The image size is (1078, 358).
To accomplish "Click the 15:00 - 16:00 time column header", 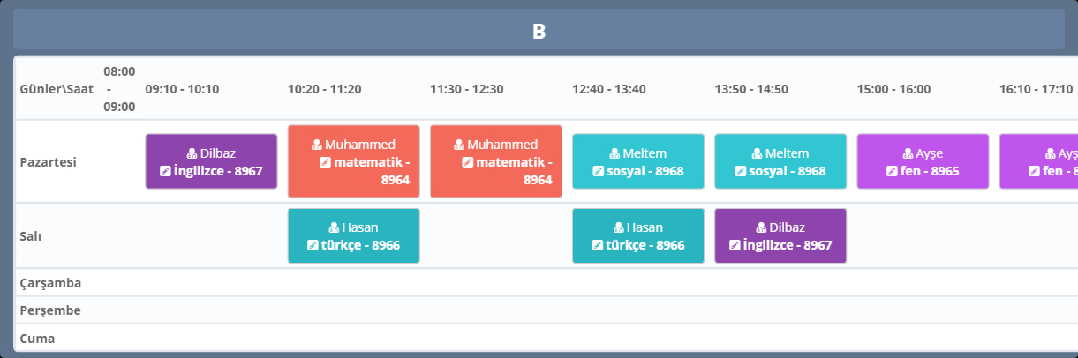I will tap(893, 89).
